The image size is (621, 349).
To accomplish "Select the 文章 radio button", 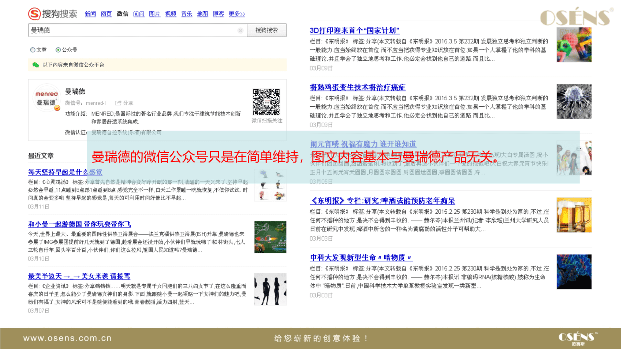I will point(33,50).
